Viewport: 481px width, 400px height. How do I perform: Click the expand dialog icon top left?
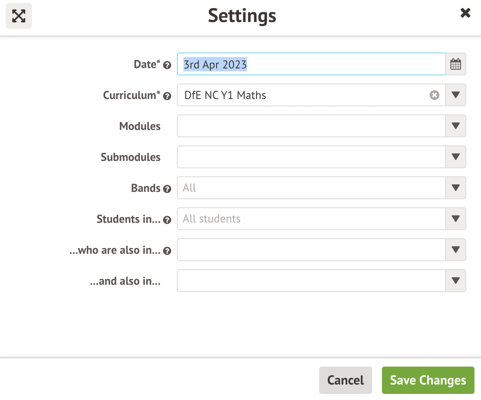18,16
